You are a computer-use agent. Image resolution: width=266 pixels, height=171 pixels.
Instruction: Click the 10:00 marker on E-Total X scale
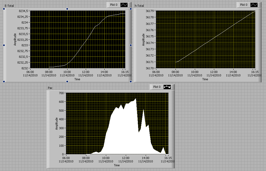point(67,72)
